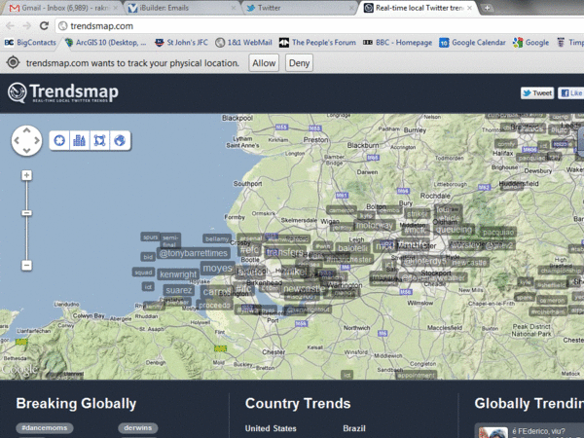Click the #dancemoms breaking tag
The width and height of the screenshot is (584, 438).
[45, 428]
